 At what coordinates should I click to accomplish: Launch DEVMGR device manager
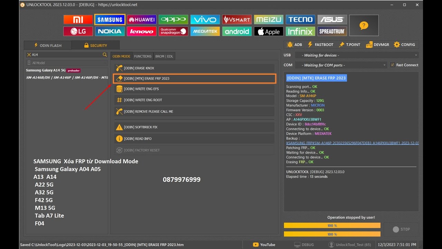377,45
